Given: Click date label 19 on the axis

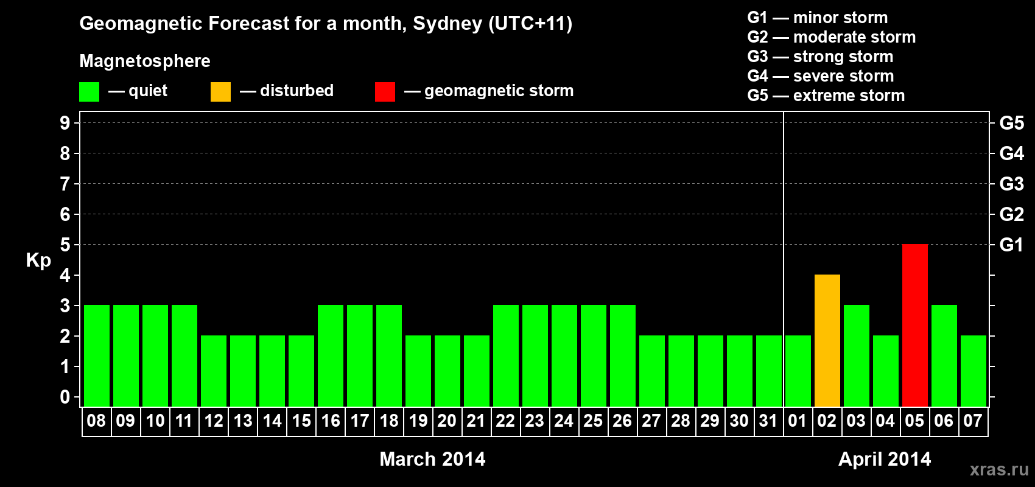Looking at the screenshot, I should tap(418, 421).
